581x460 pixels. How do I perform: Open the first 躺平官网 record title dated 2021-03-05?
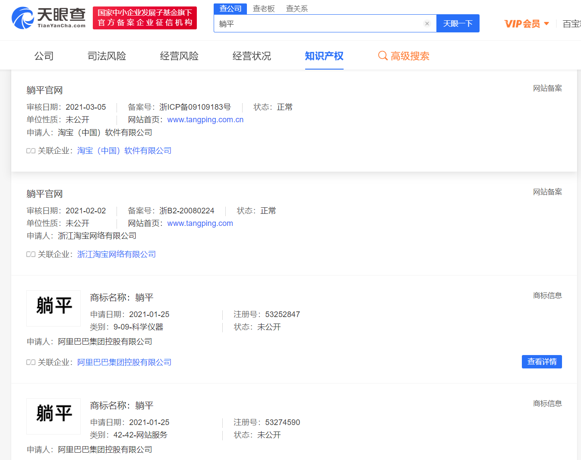pyautogui.click(x=44, y=90)
